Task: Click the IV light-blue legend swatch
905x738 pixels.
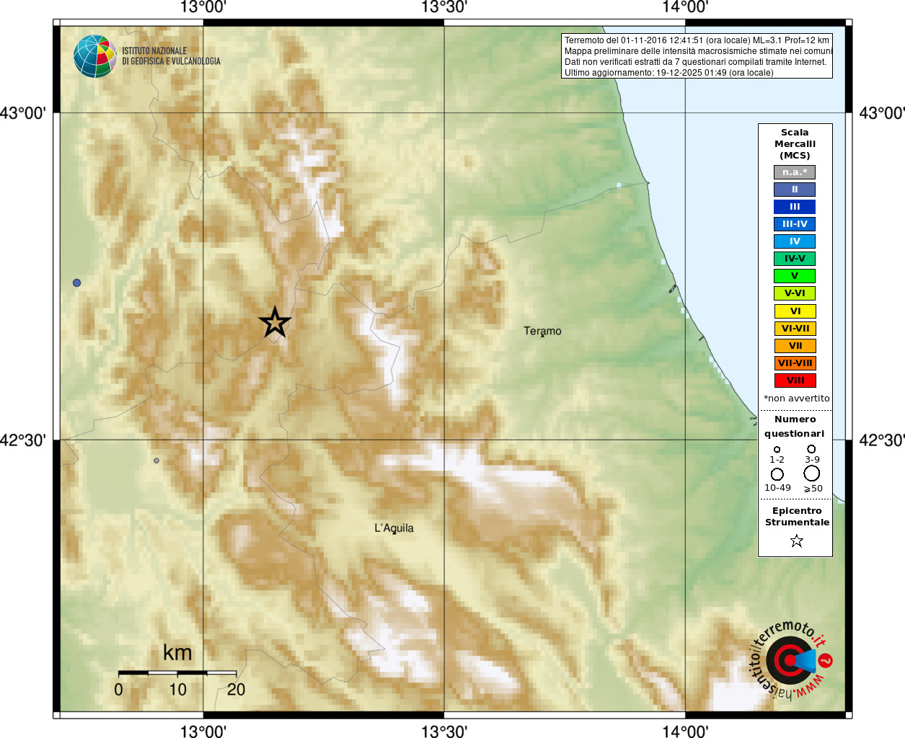Action: (795, 241)
